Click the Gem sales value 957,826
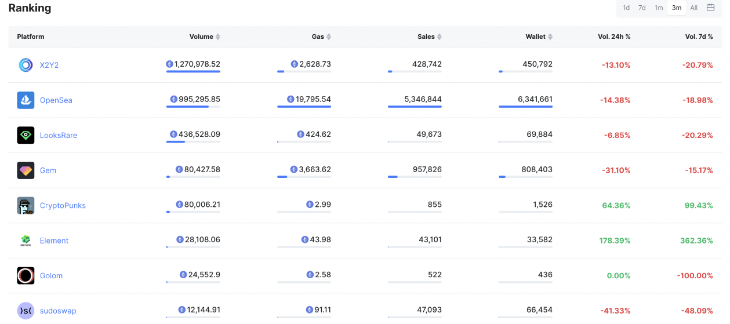 [x=427, y=169]
